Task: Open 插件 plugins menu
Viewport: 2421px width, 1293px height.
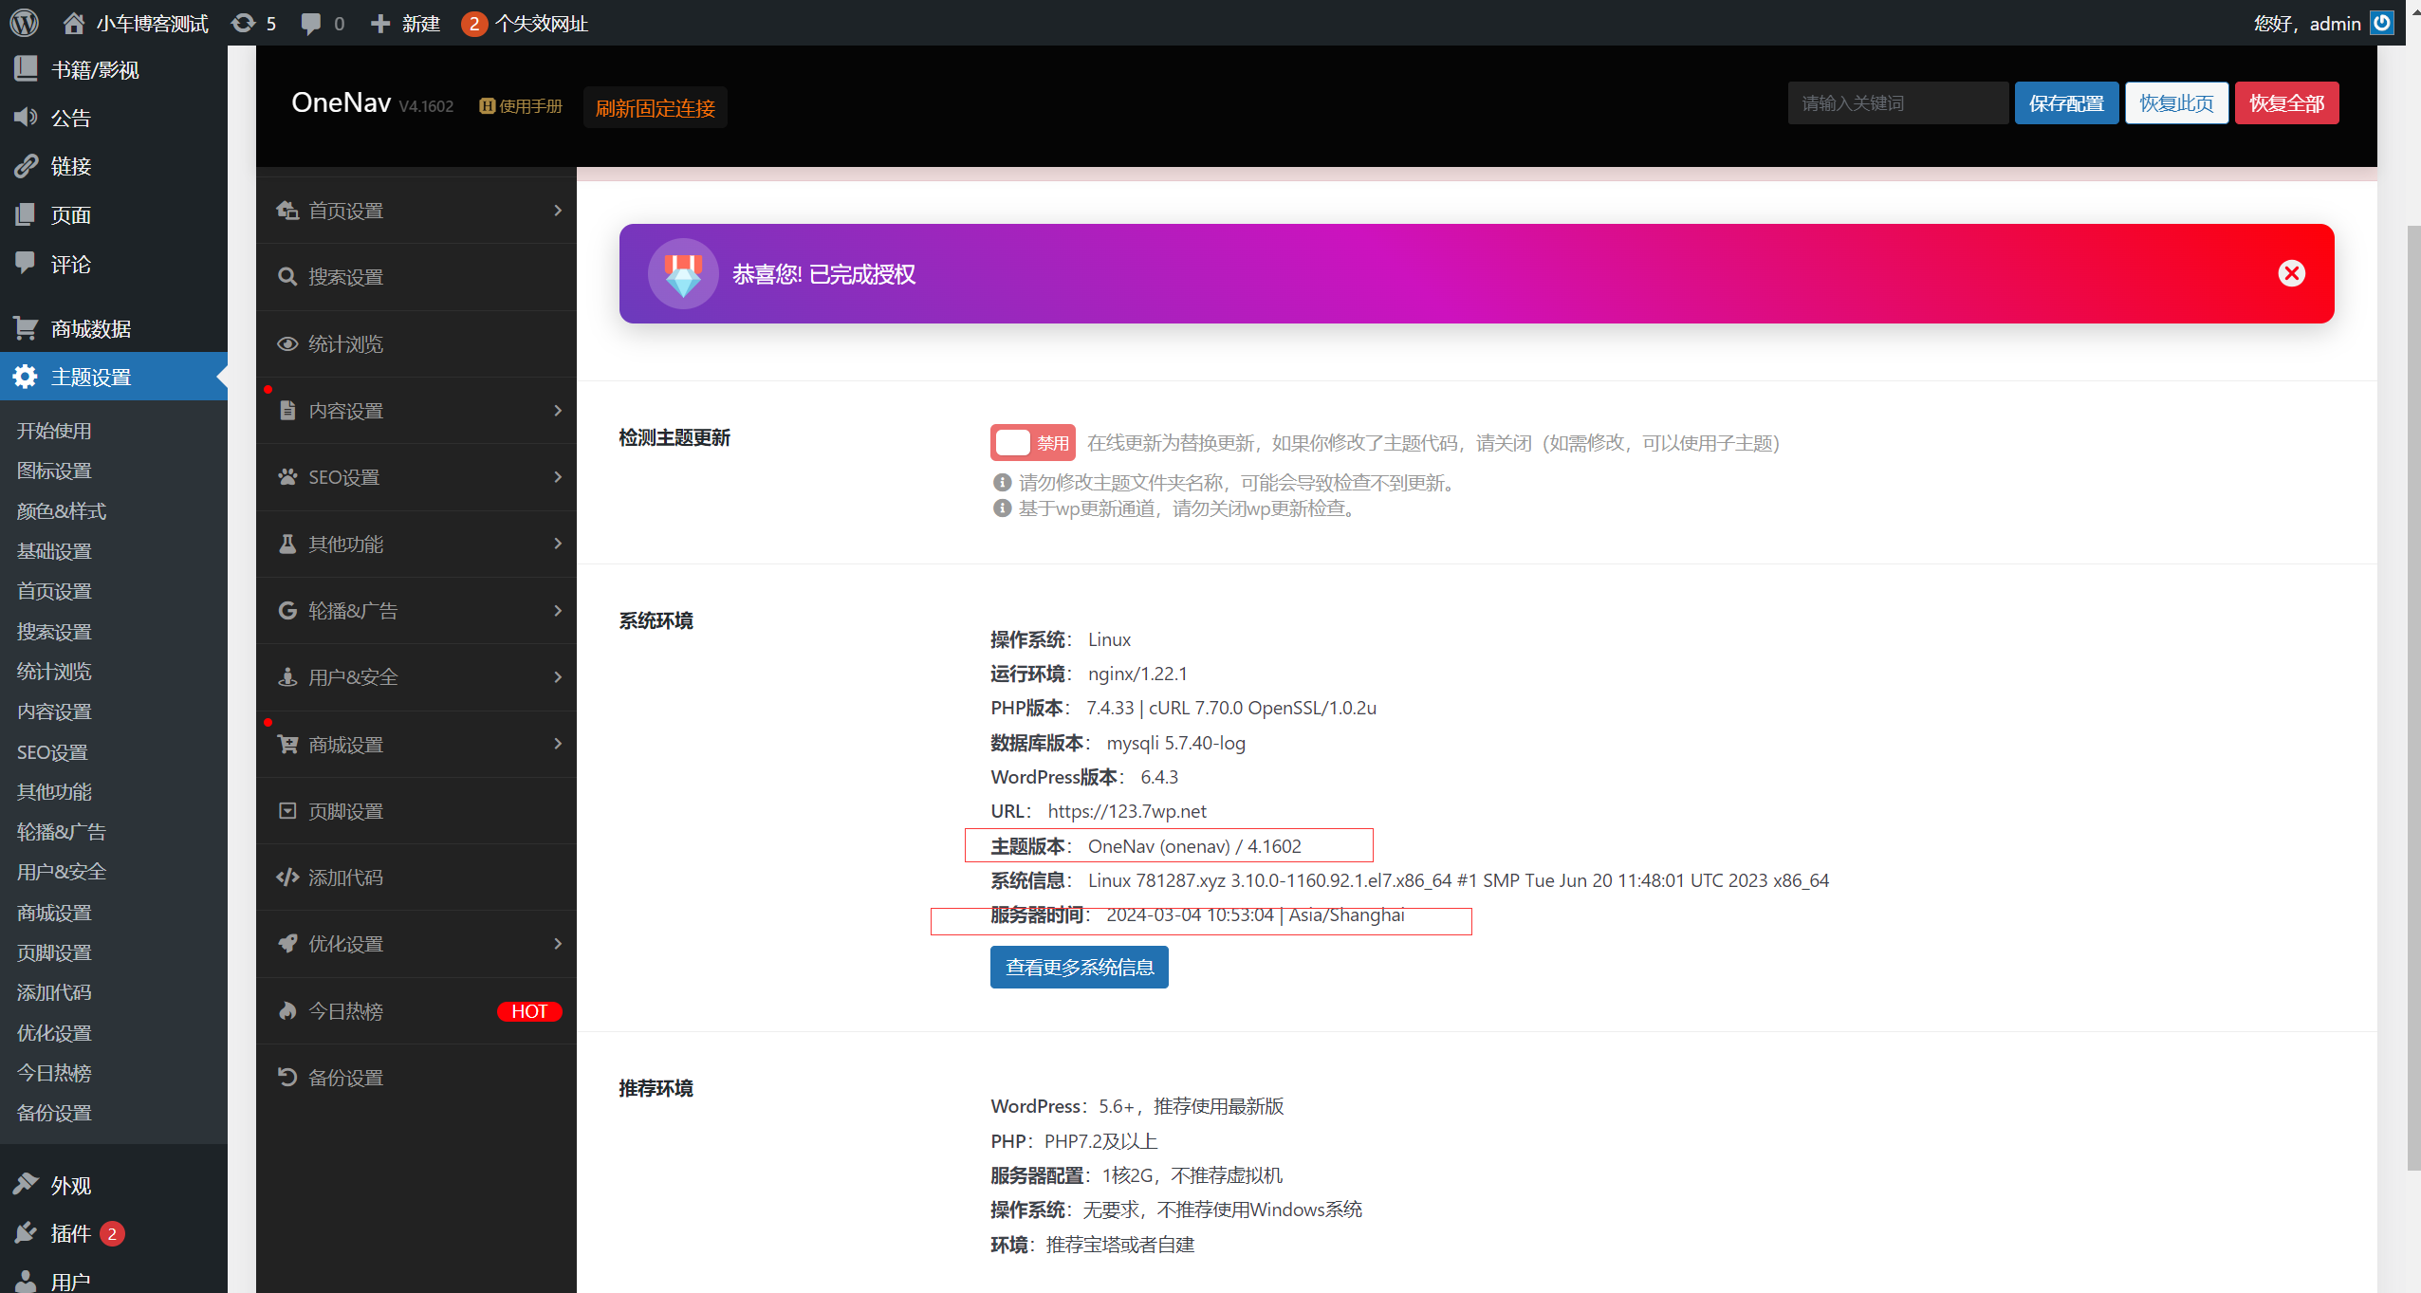Action: click(114, 1233)
